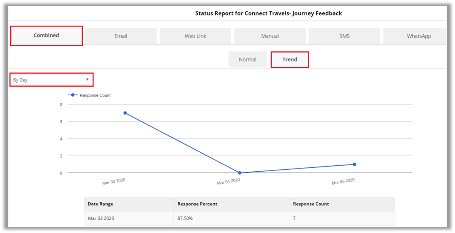Select the Mar 03 2020 table row cell
The image size is (455, 233).
tap(101, 218)
